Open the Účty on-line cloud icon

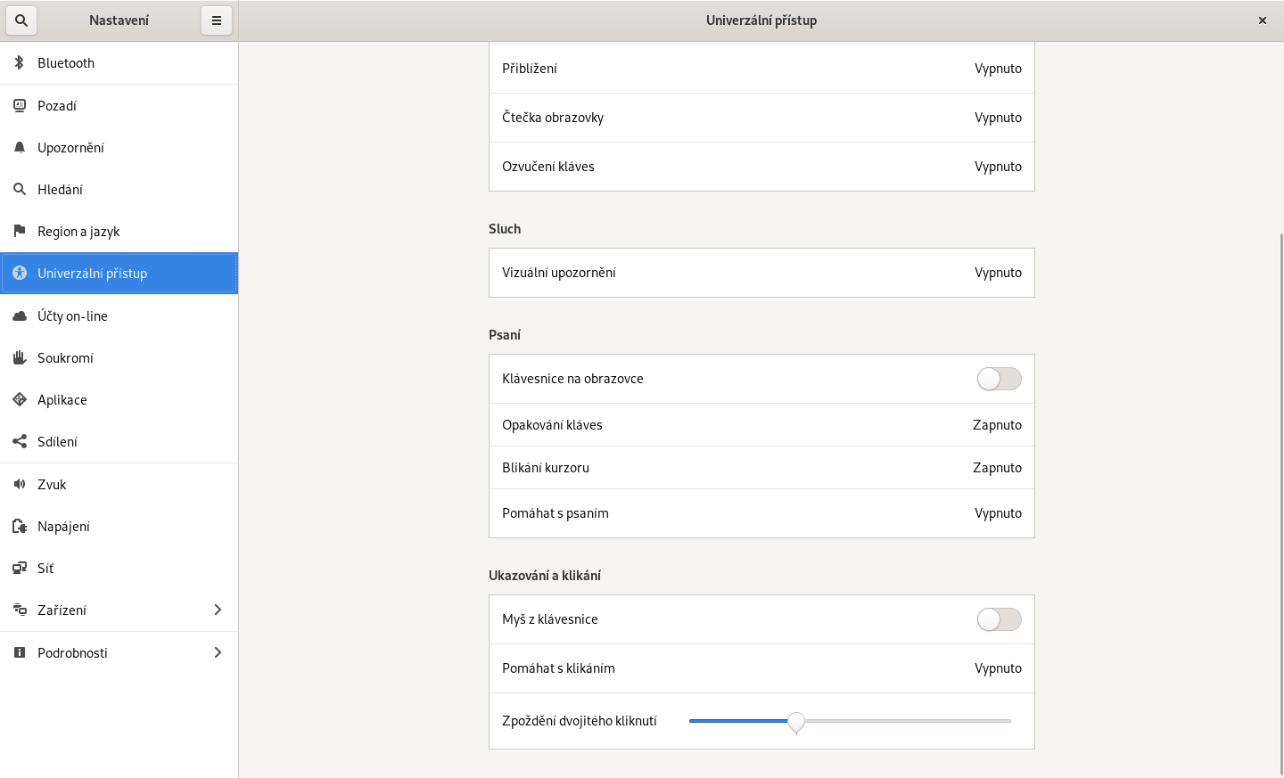(20, 316)
